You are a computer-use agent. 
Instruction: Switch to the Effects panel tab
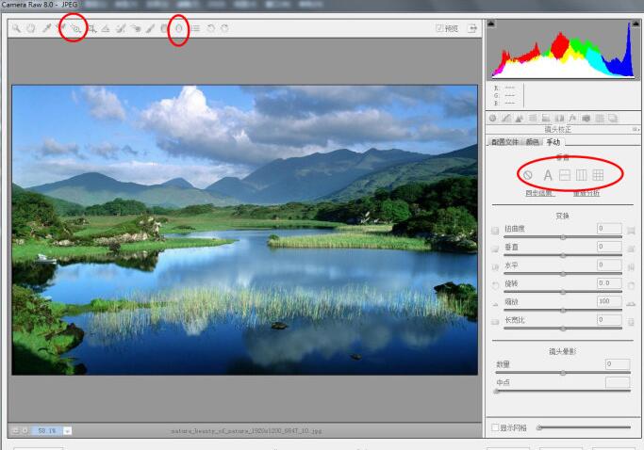point(572,118)
